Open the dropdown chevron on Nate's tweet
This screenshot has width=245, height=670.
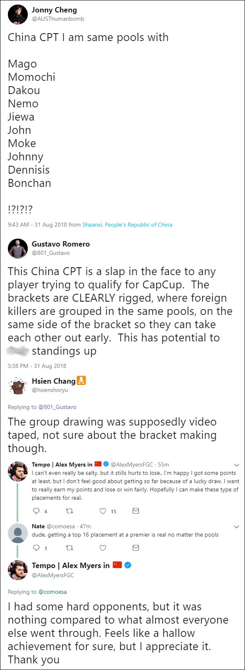coord(236,527)
